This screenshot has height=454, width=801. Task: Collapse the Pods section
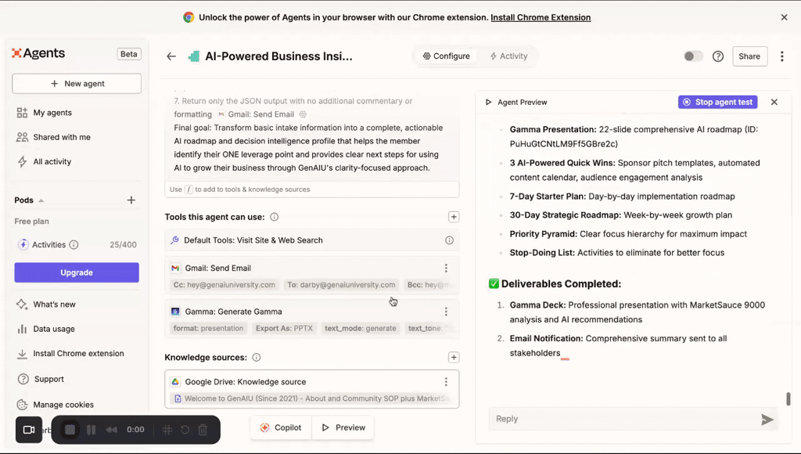click(x=41, y=200)
